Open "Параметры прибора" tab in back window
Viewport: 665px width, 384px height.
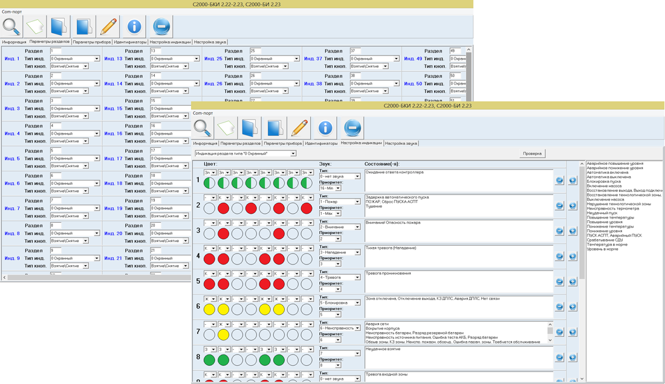(92, 42)
